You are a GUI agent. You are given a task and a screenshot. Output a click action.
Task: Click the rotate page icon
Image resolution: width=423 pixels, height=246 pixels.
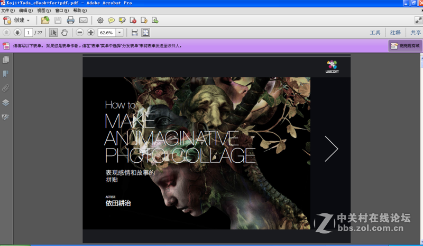(x=144, y=20)
